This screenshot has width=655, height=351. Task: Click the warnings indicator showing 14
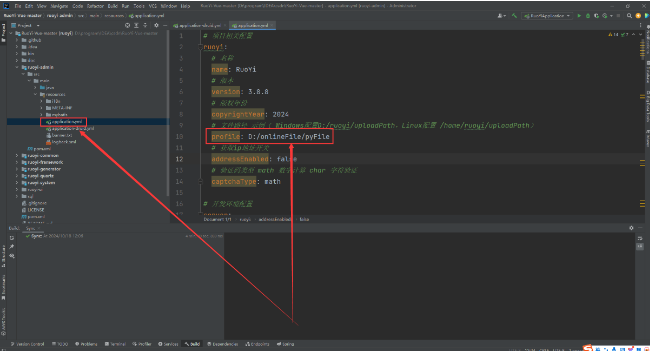point(613,35)
